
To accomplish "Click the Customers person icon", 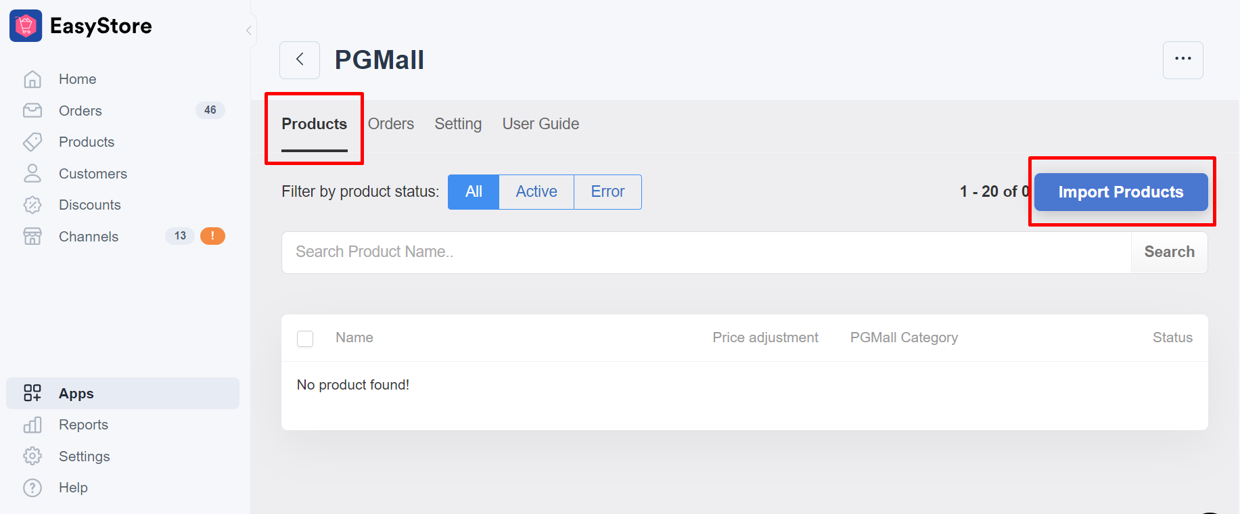I will click(32, 173).
